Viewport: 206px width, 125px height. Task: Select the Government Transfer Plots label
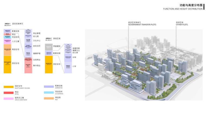click(142, 24)
